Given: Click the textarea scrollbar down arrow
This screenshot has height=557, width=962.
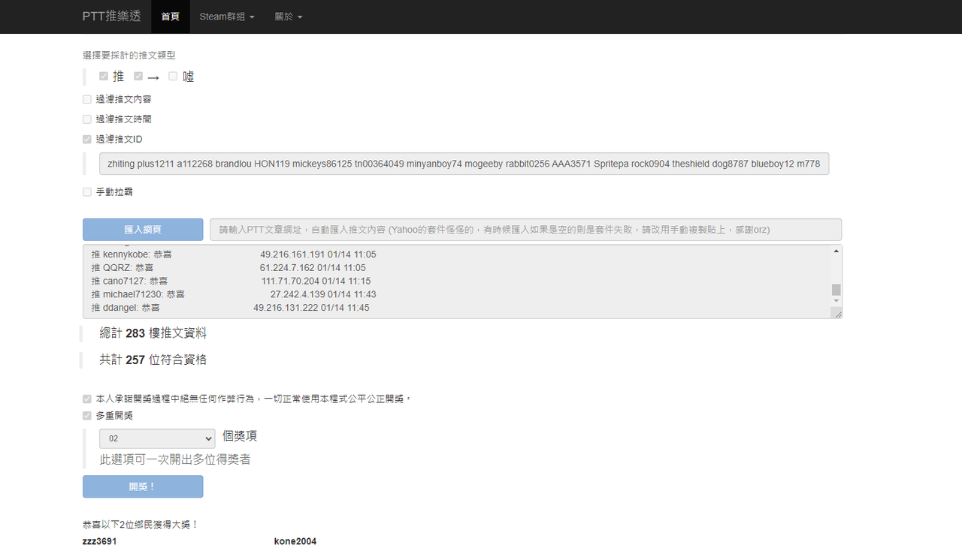Looking at the screenshot, I should click(x=836, y=301).
